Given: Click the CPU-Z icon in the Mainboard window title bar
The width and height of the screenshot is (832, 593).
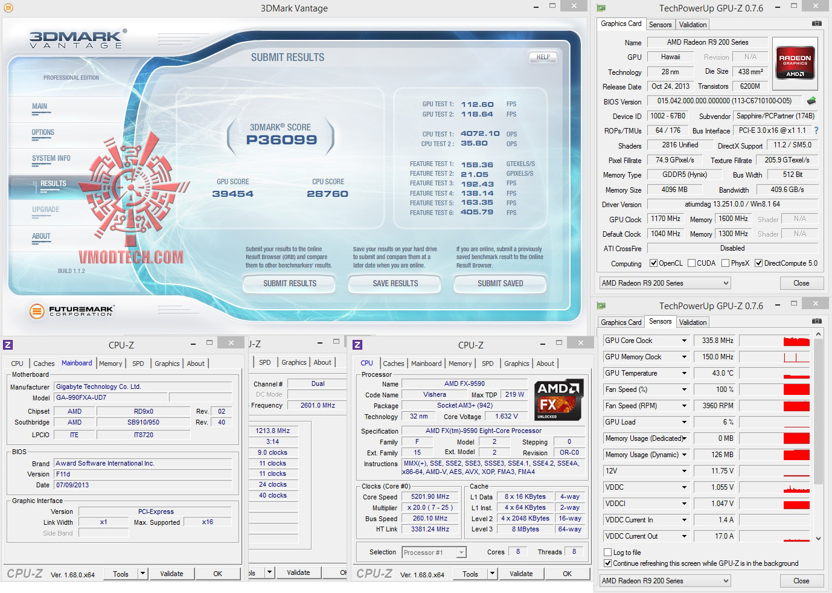Looking at the screenshot, I should (x=8, y=345).
